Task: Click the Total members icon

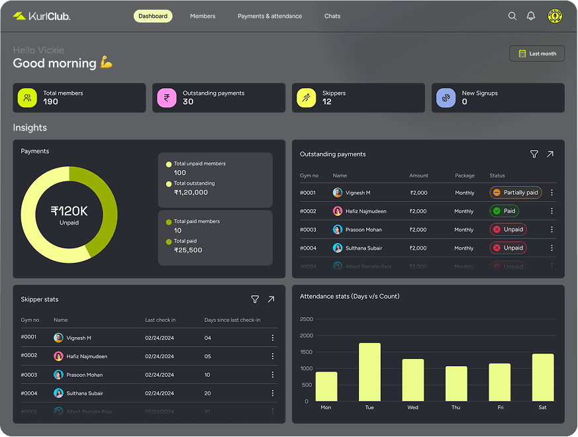Action: 27,98
